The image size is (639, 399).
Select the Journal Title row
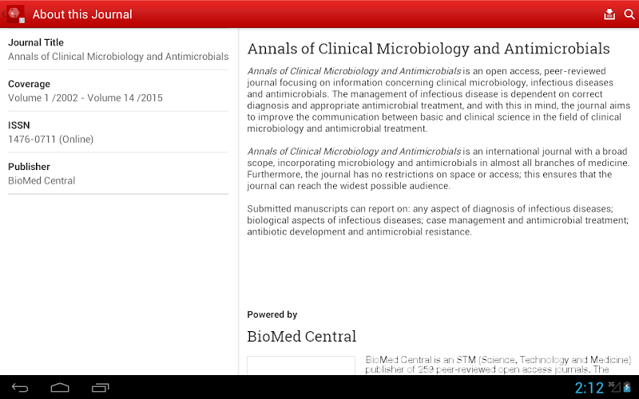[x=118, y=49]
